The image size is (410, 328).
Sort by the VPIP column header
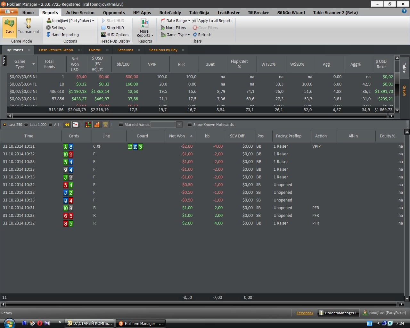click(x=152, y=64)
